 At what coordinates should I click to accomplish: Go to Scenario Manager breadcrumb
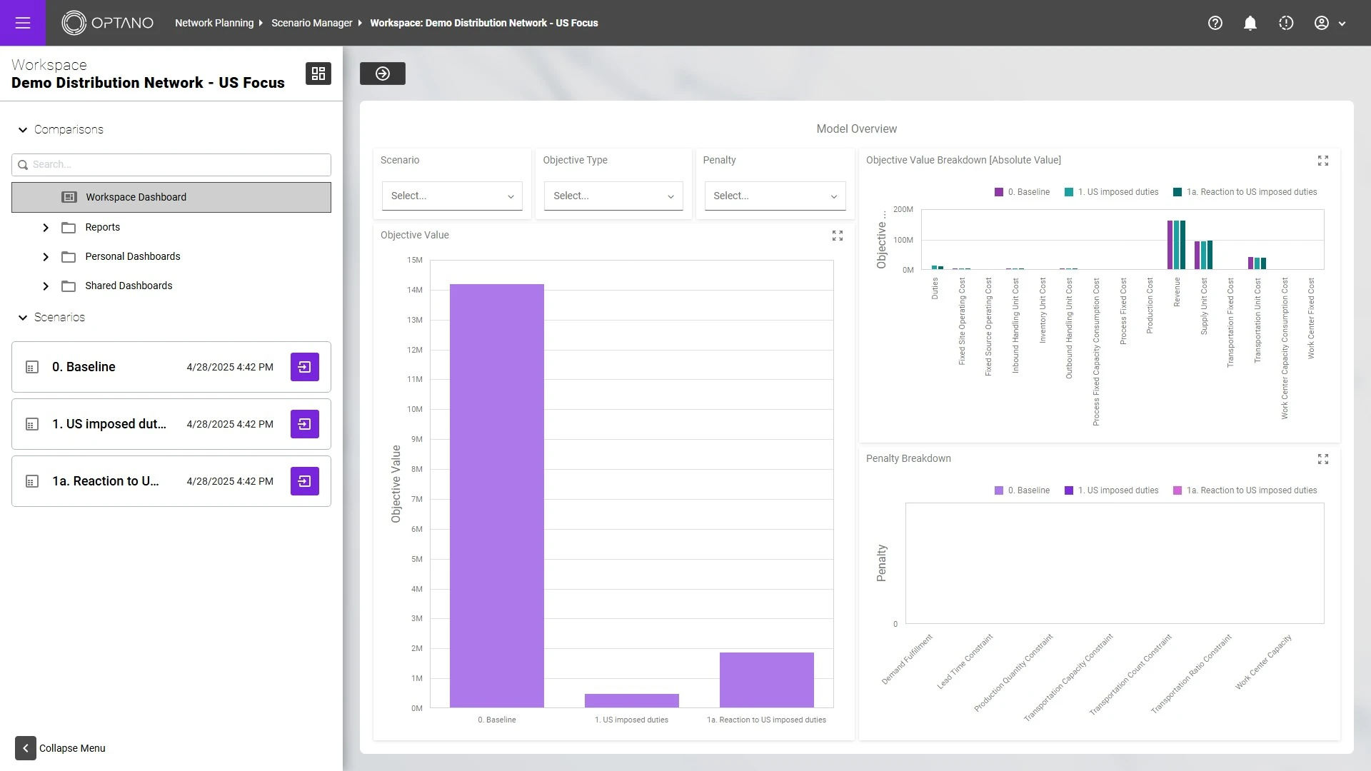tap(312, 23)
